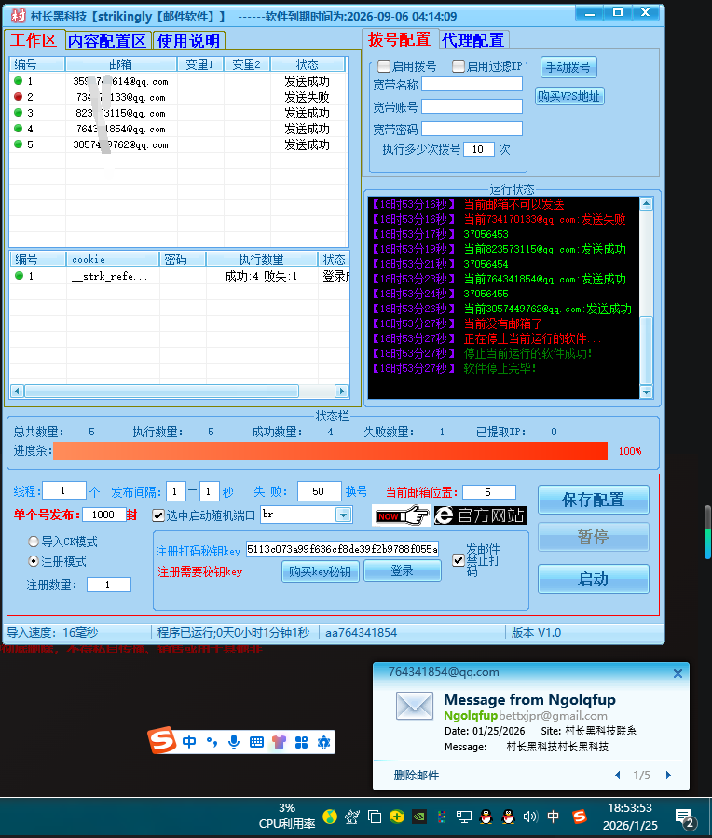Click the run log scrollbar up arrow
Screen dimensions: 712x838
click(647, 203)
